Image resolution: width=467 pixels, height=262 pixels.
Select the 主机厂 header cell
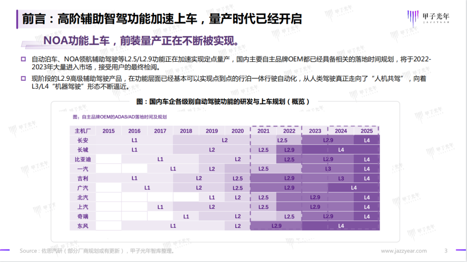(x=83, y=131)
